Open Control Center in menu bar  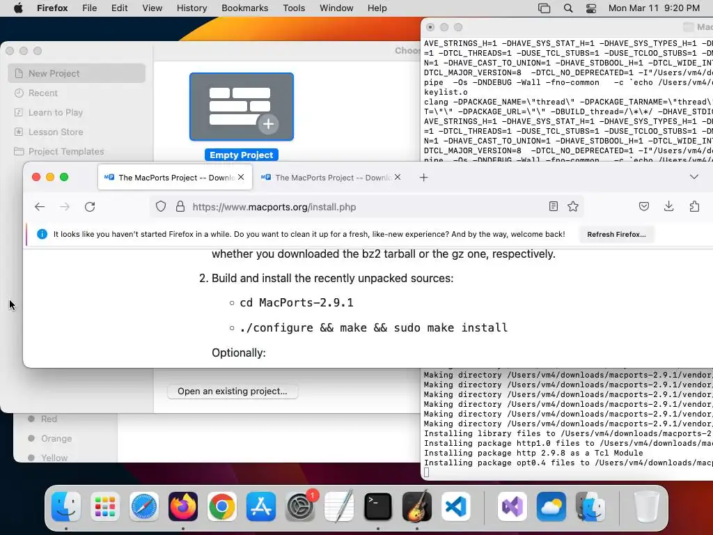pos(591,8)
